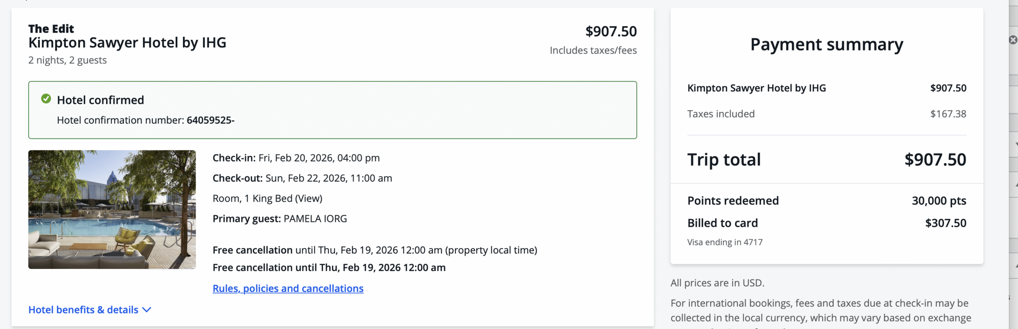
Task: Open Rules, policies and cancellations link
Action: coord(288,288)
